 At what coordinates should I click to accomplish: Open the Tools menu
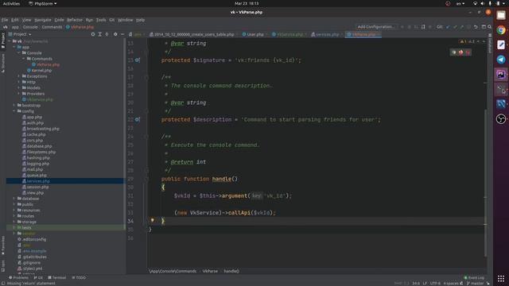point(101,20)
